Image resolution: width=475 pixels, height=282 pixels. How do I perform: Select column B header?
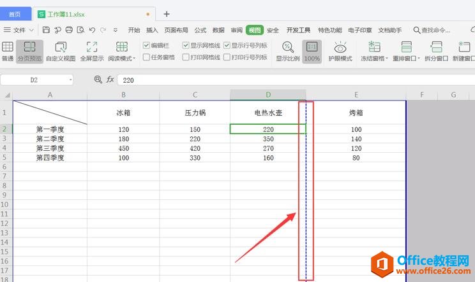point(123,95)
